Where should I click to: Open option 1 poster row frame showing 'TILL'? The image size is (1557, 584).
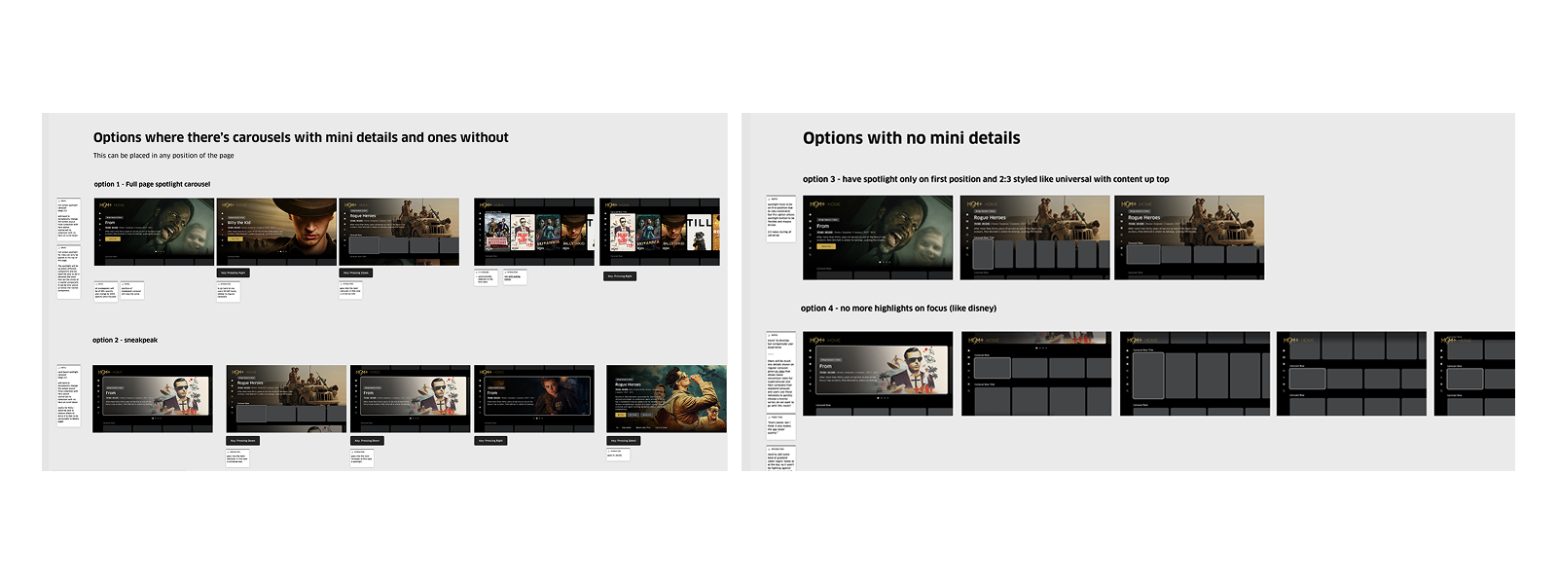[660, 232]
